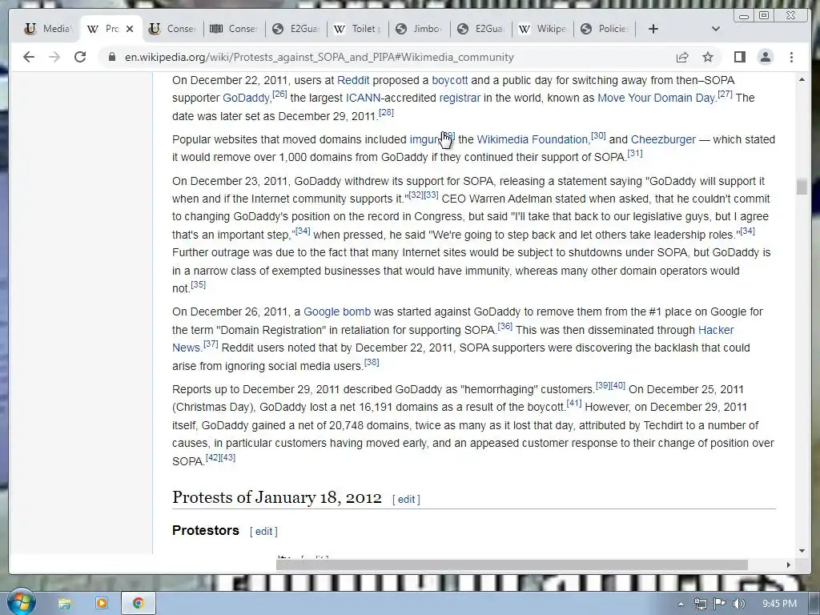Switch to the second Conser tab
Image resolution: width=820 pixels, height=615 pixels.
pyautogui.click(x=234, y=29)
